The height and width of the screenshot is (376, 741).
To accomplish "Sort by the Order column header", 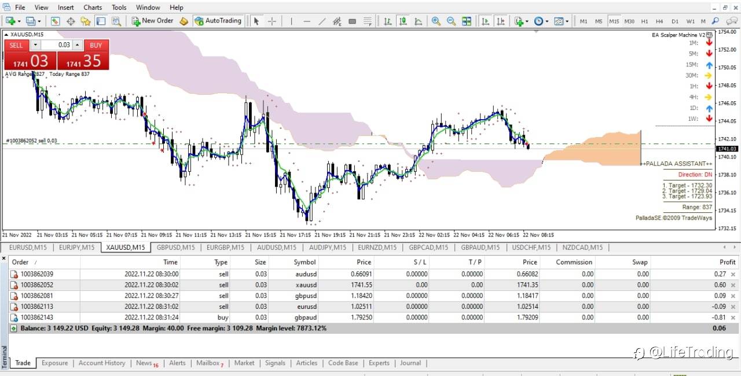I will (21, 262).
